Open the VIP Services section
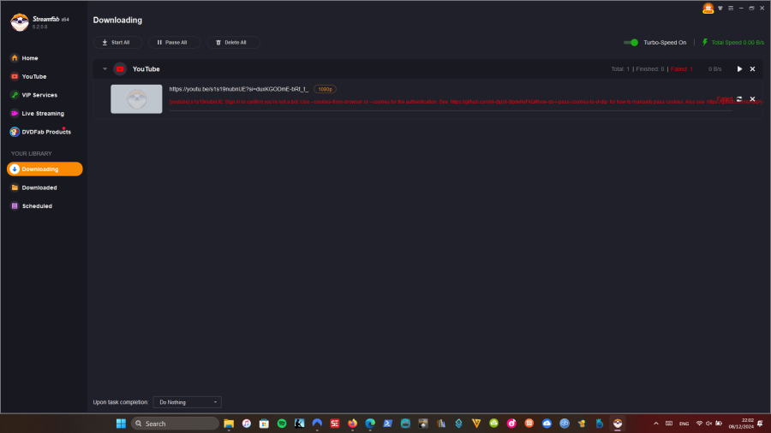The width and height of the screenshot is (771, 433). pyautogui.click(x=39, y=95)
